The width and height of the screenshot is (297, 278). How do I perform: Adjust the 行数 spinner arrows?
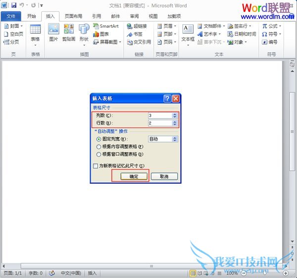(175, 123)
